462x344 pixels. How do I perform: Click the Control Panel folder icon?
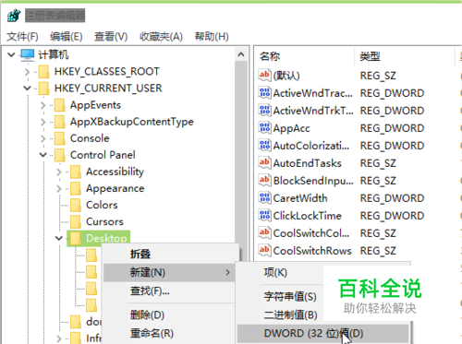point(60,155)
